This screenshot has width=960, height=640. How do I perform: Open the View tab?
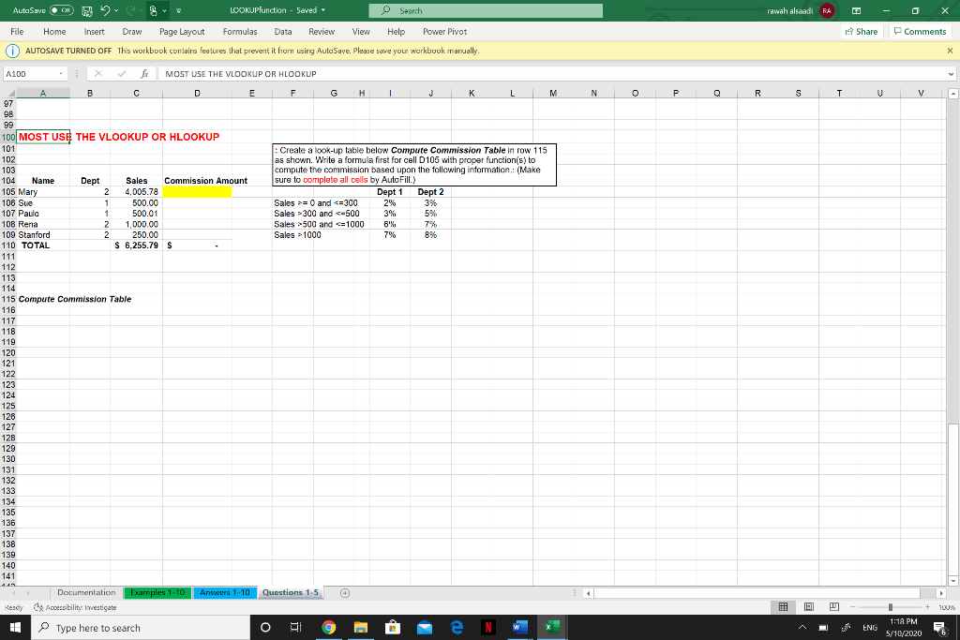(x=361, y=31)
